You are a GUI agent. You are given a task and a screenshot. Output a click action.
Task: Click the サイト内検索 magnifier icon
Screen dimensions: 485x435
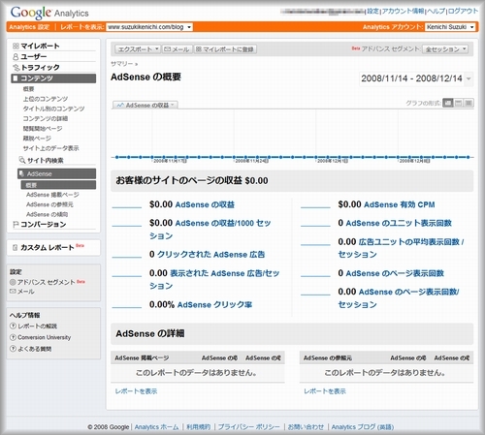tap(22, 160)
